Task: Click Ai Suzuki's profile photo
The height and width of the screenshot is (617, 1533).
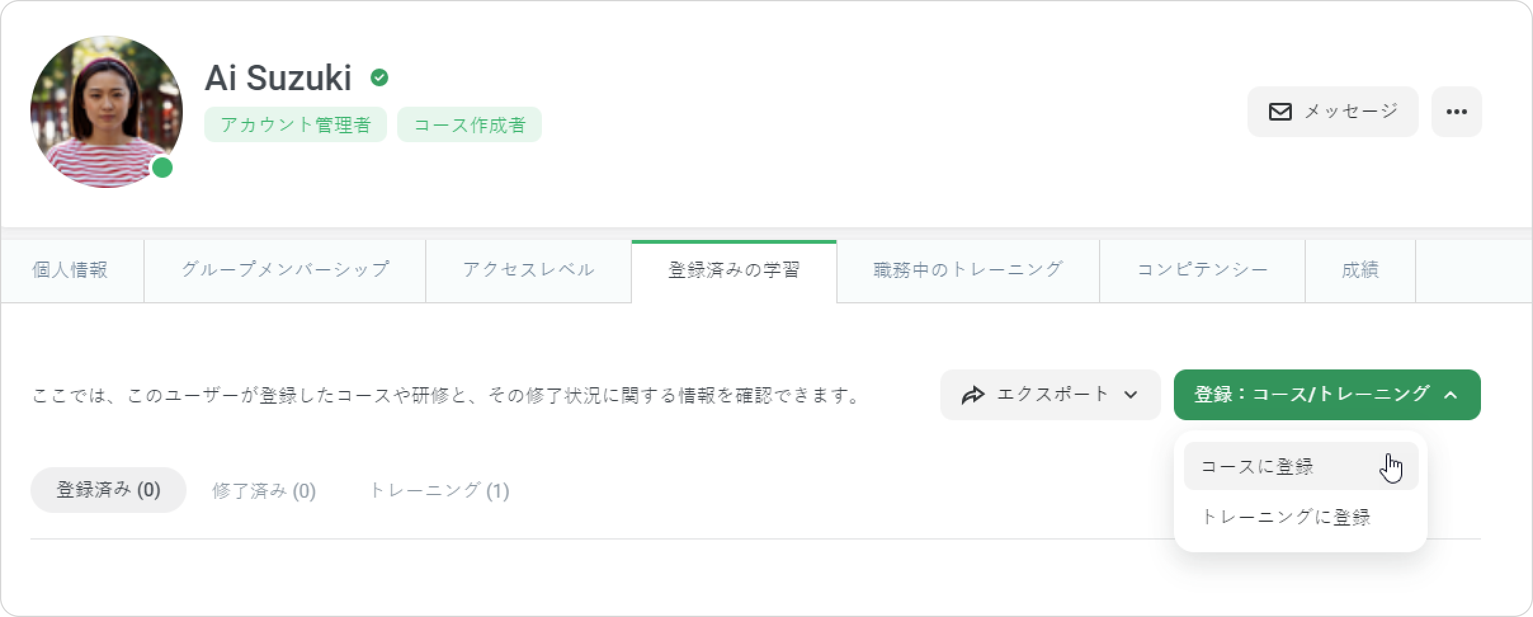Action: (x=106, y=111)
